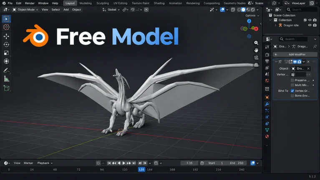Expand the Dragon Idle tree item
The width and height of the screenshot is (320, 180).
275,25
